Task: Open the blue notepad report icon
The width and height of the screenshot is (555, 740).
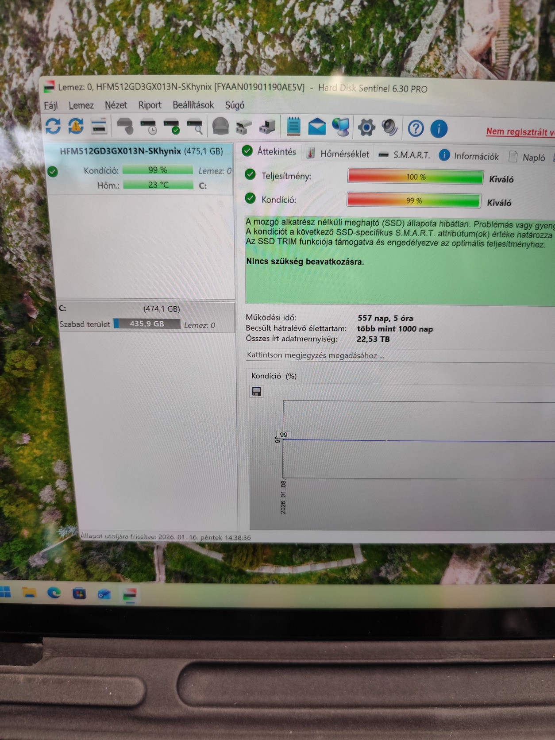Action: coord(293,127)
